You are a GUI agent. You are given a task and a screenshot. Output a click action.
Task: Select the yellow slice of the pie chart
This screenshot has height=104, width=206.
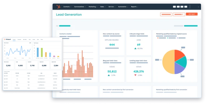168,62
